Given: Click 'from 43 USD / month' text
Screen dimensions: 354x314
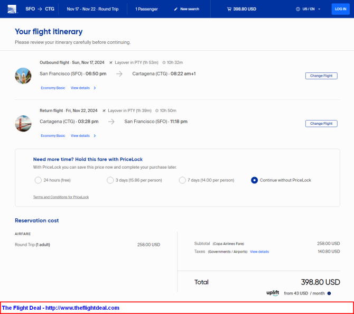Looking at the screenshot, I should coord(304,293).
